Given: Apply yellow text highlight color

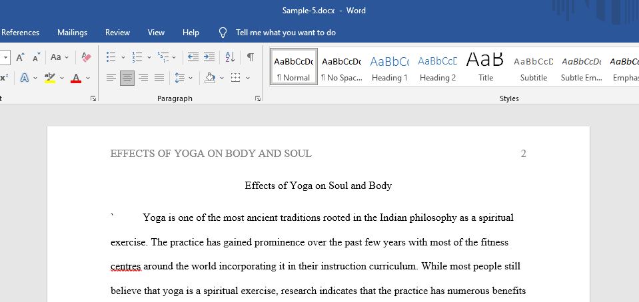Looking at the screenshot, I should coord(50,78).
